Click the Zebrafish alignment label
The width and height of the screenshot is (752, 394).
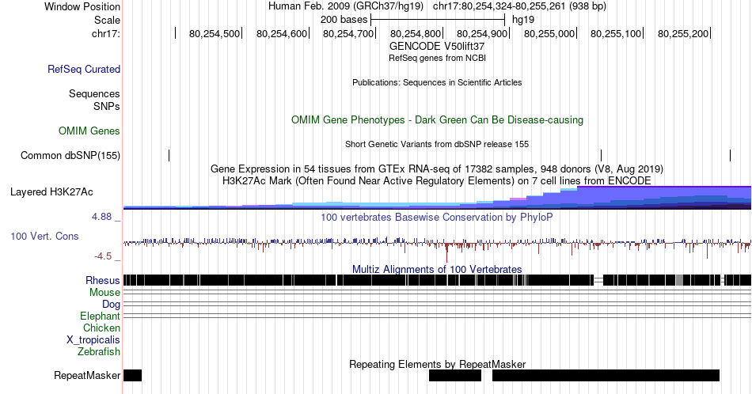(x=99, y=351)
